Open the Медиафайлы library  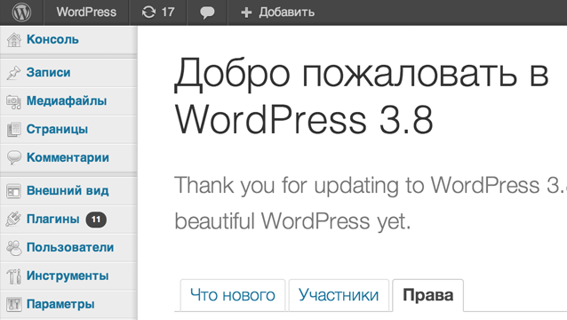(67, 100)
